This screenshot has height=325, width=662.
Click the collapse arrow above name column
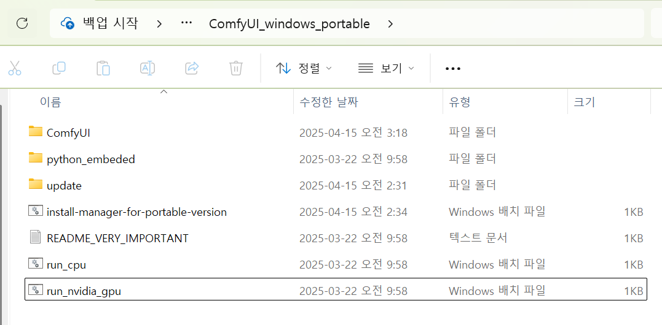coord(164,91)
